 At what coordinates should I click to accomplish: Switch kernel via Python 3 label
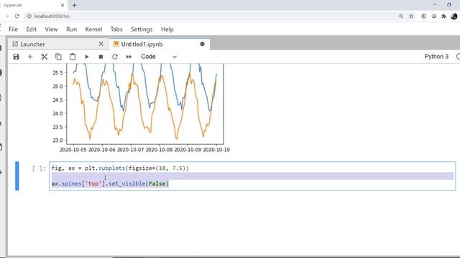(436, 57)
